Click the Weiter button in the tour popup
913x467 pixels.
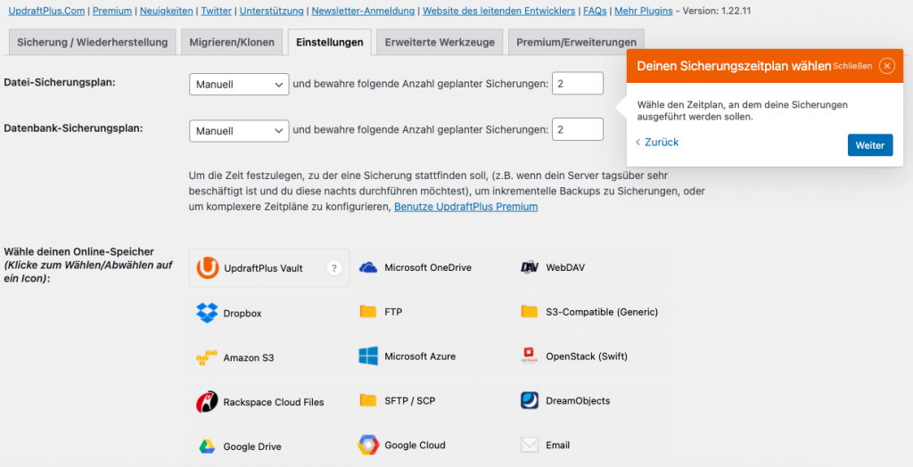pyautogui.click(x=870, y=145)
